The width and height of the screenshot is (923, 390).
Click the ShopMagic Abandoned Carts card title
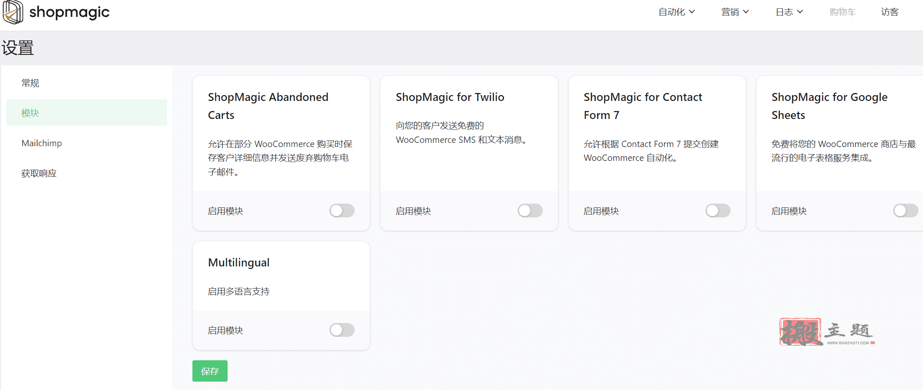(268, 106)
